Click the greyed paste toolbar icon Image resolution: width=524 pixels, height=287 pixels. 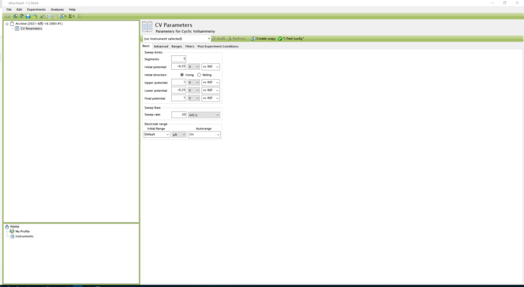55,16
